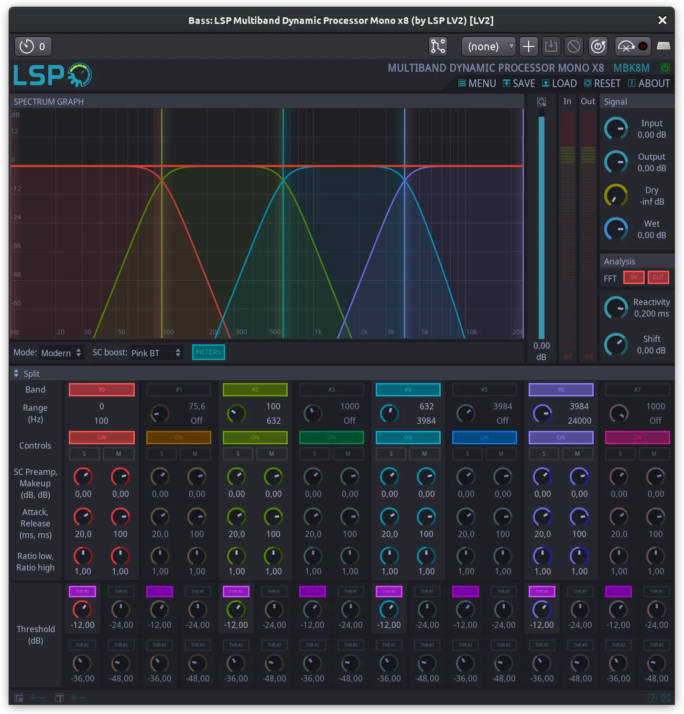Click LOAD in the plugin header

click(560, 83)
